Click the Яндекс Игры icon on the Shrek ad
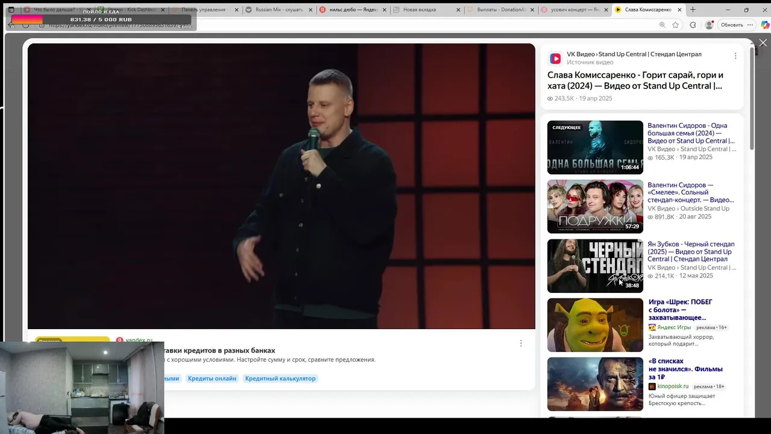Image resolution: width=771 pixels, height=434 pixels. pyautogui.click(x=652, y=327)
